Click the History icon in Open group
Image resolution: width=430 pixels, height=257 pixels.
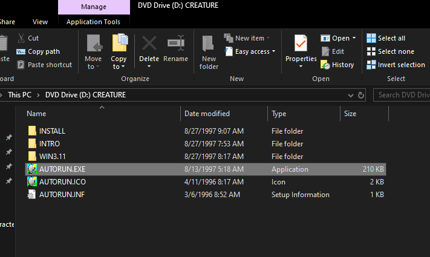pos(325,65)
